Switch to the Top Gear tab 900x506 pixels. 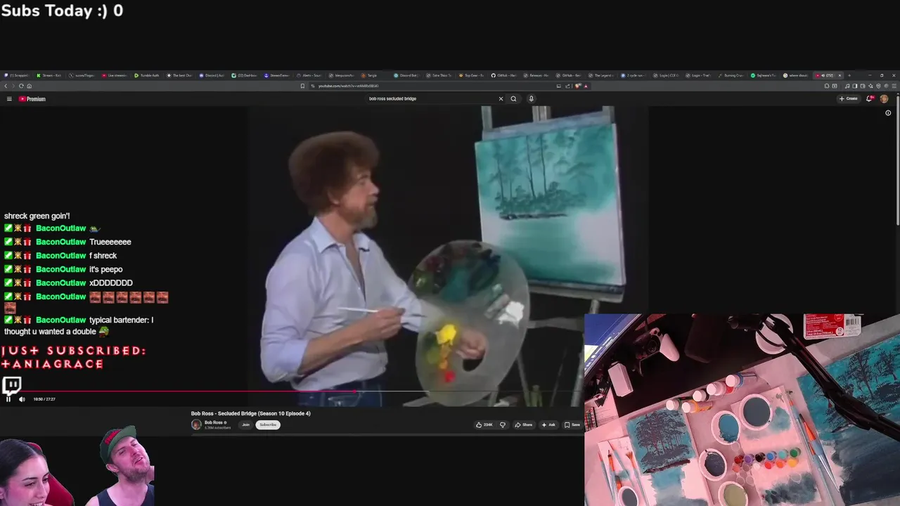tap(472, 75)
